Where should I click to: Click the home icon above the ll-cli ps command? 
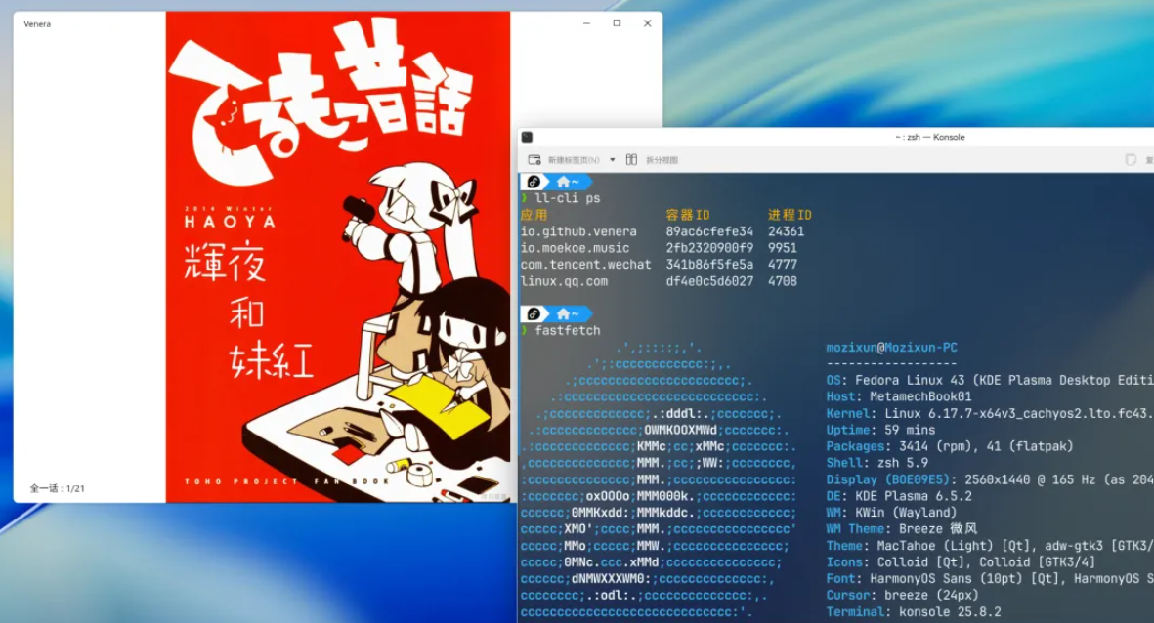[x=563, y=182]
